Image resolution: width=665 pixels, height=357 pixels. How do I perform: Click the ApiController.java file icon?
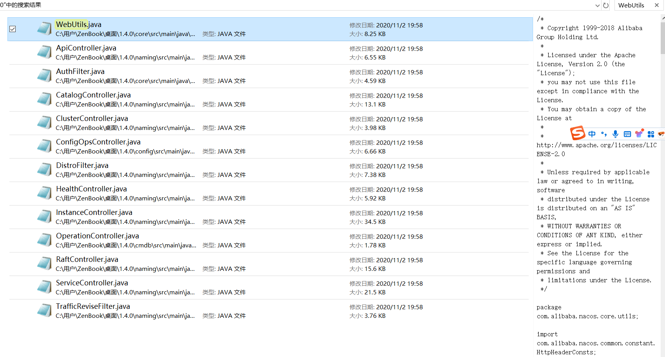point(44,52)
